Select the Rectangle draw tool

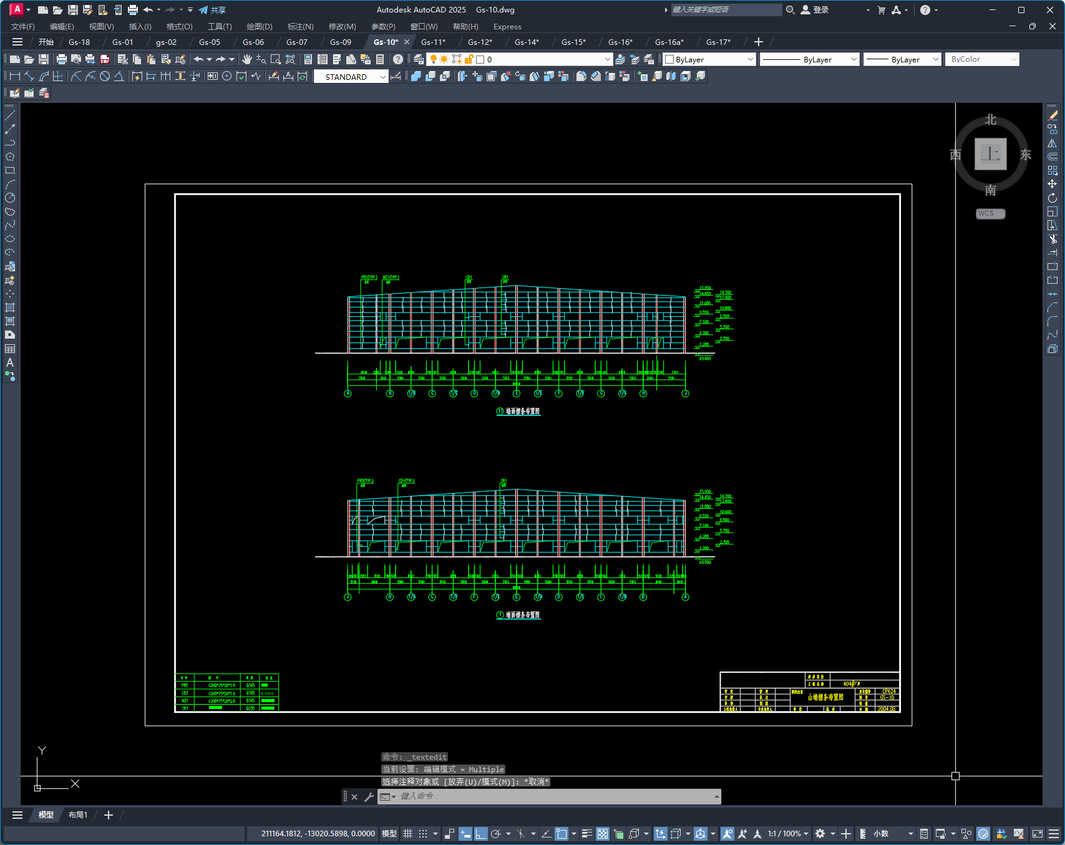coord(10,170)
